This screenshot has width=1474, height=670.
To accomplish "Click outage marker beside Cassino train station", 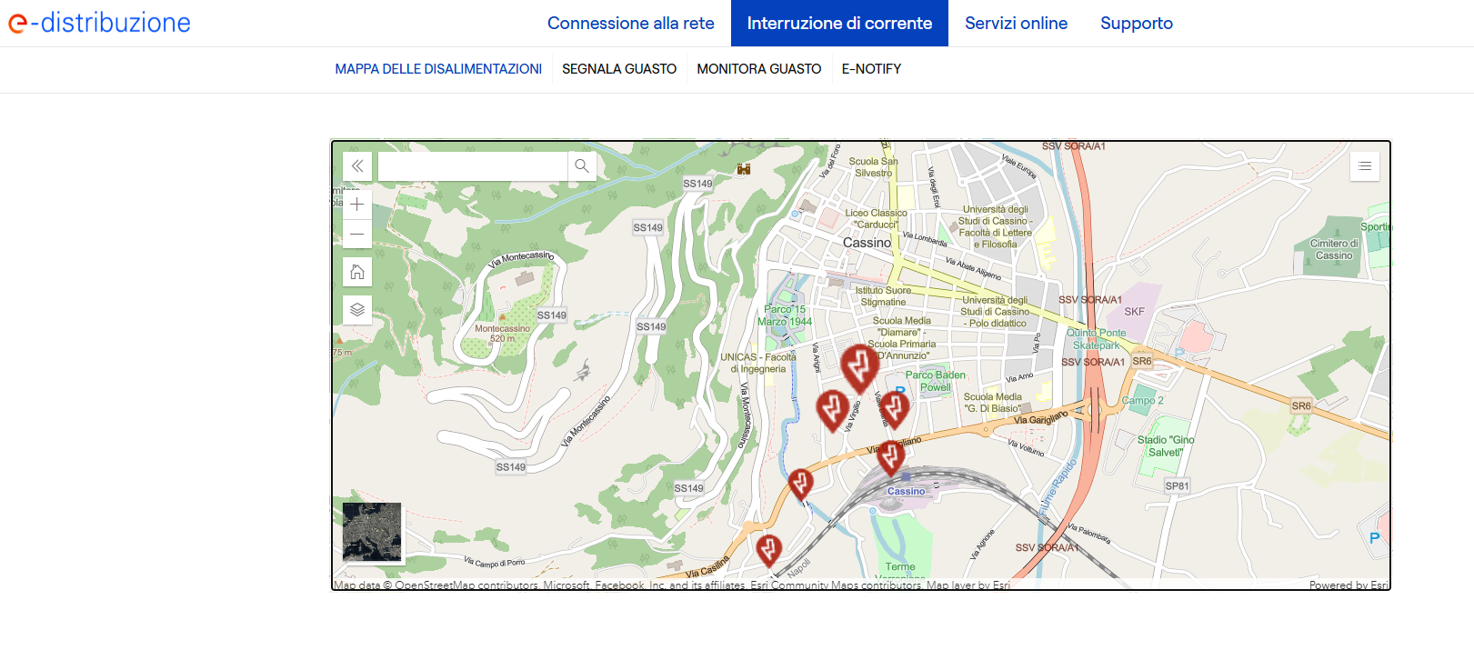I will tap(890, 456).
